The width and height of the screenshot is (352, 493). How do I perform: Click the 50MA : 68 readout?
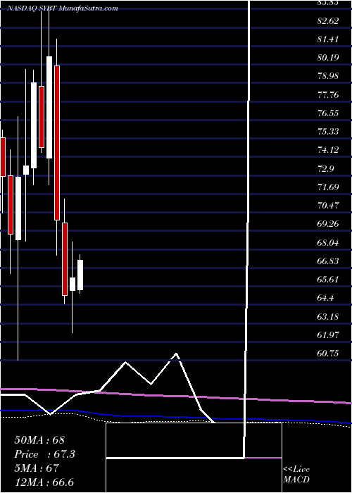39,440
